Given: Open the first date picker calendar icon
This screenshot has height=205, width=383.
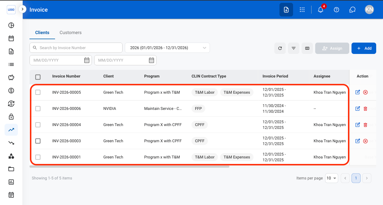Looking at the screenshot, I should click(87, 60).
